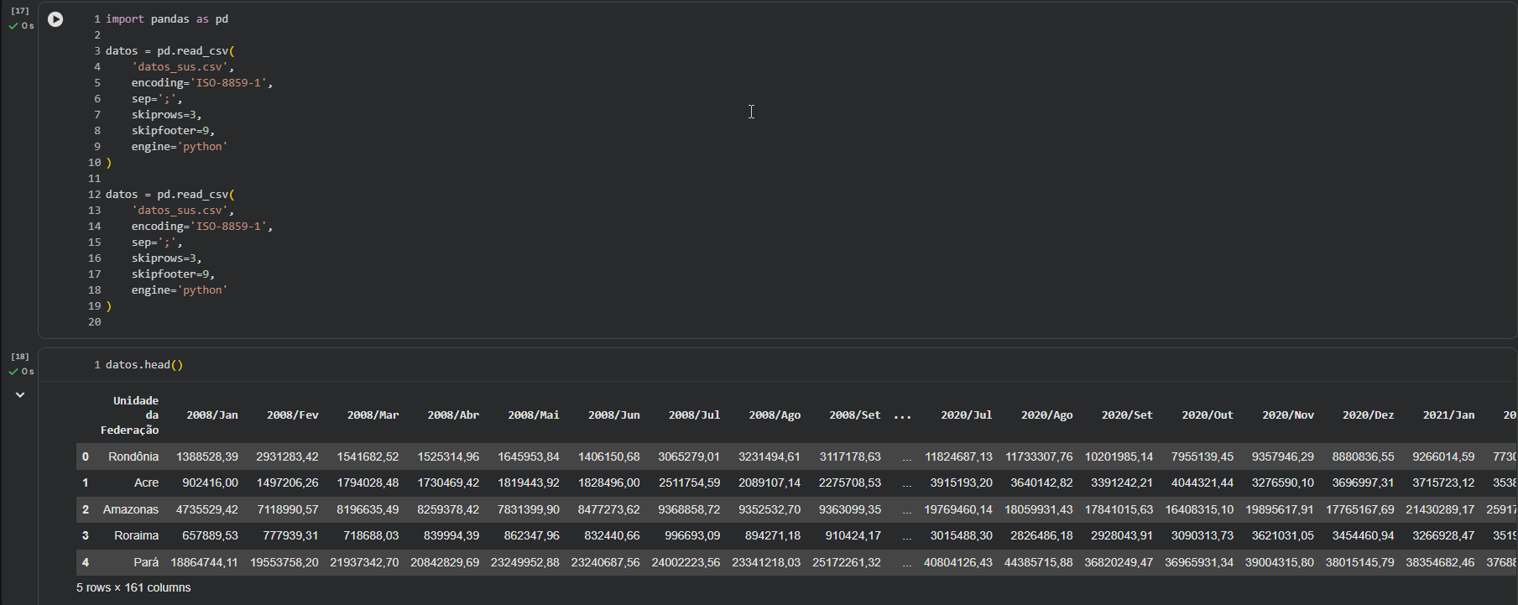The width and height of the screenshot is (1518, 605).
Task: Click the green success checkmark of cell 18
Action: point(13,372)
